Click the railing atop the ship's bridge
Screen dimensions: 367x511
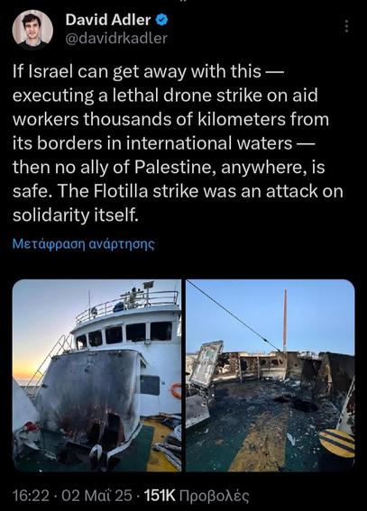point(128,306)
